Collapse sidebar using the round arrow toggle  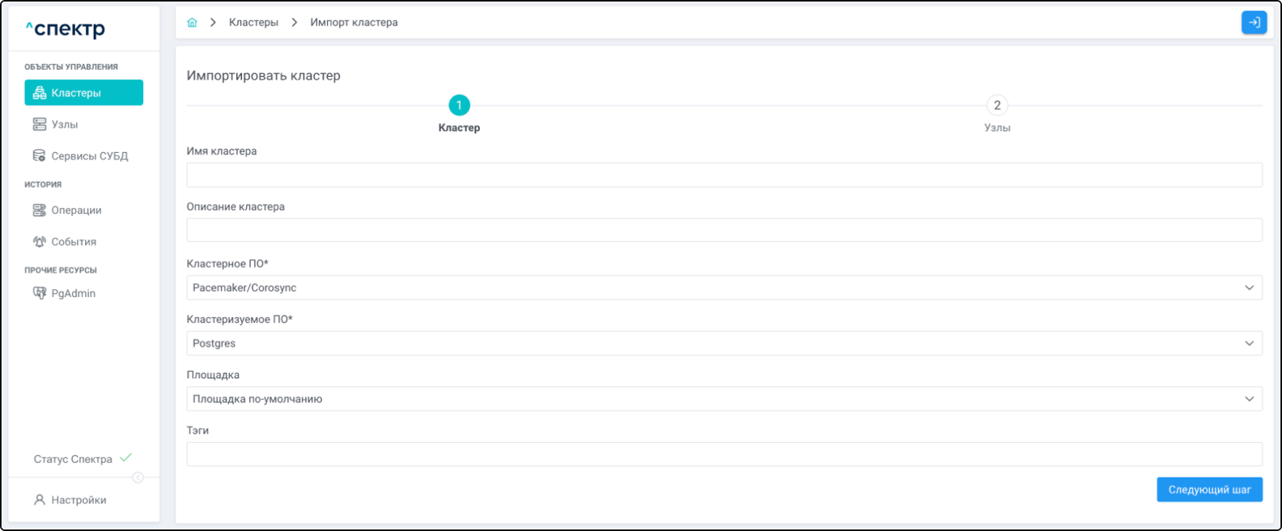click(x=138, y=478)
